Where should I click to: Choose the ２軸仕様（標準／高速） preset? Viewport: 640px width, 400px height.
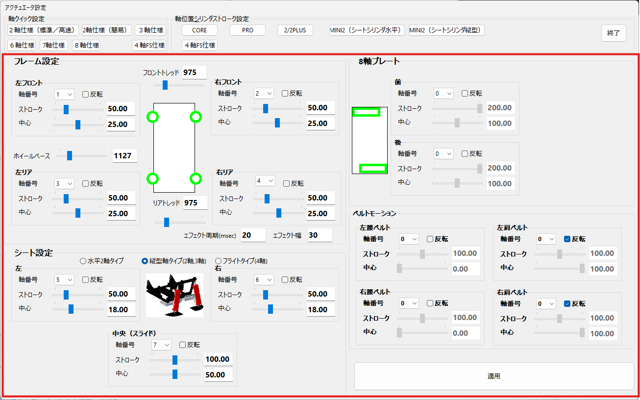click(x=43, y=30)
